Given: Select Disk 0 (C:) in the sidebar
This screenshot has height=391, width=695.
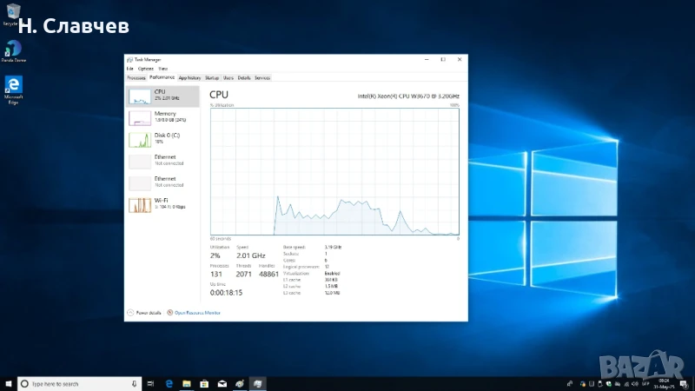Looking at the screenshot, I should point(162,138).
